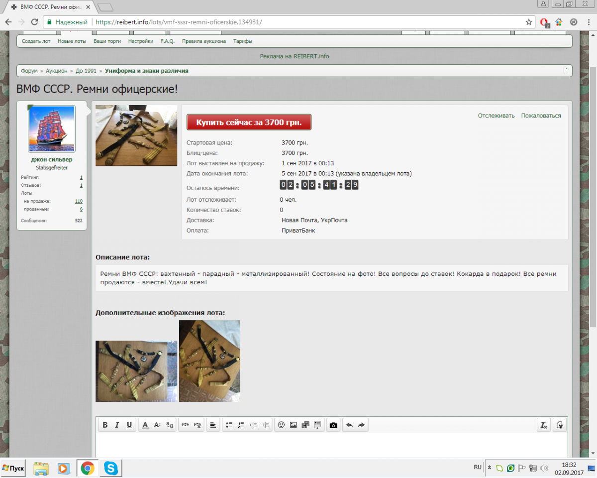Screen dimensions: 597x478
Task: Open the text alignment dropdown
Action: 213,425
